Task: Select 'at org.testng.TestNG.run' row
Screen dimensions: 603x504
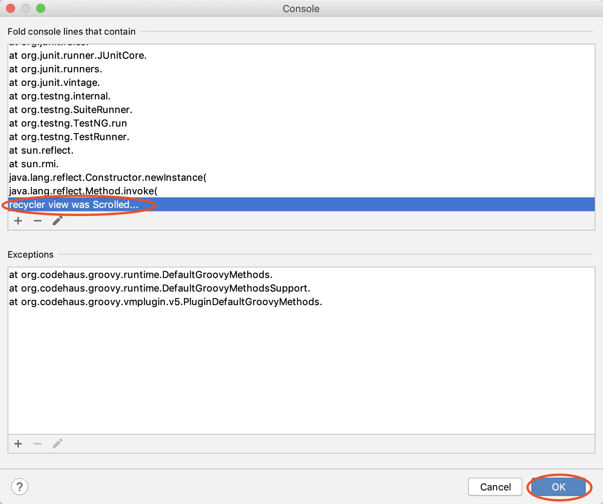Action: 301,123
